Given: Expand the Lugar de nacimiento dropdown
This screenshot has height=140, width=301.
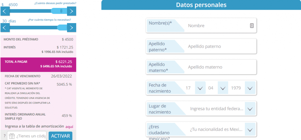Looking at the screenshot, I should click(x=250, y=109).
